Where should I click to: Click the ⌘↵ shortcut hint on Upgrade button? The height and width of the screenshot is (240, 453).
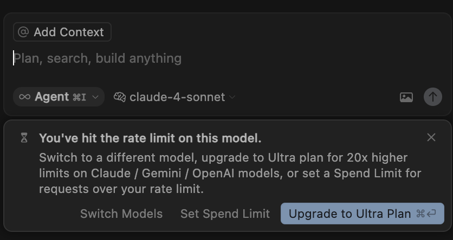click(426, 214)
